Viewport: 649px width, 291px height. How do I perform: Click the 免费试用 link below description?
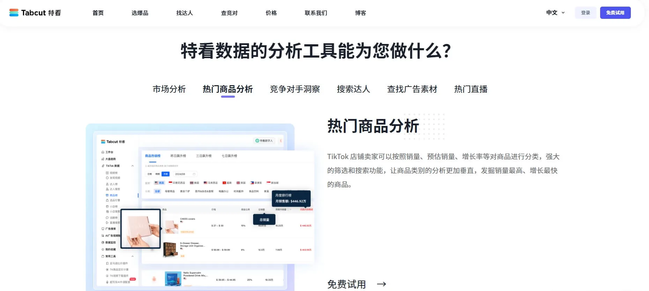click(x=347, y=284)
